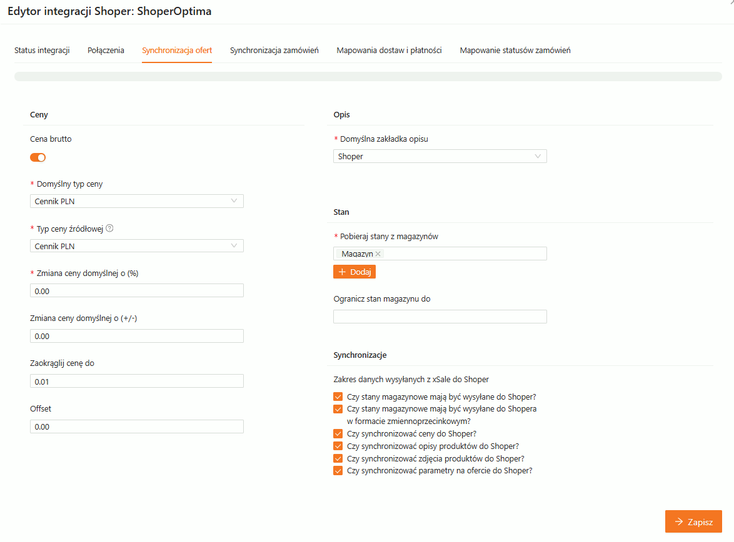Viewport: 734px width, 542px height.
Task: Toggle the Cena brutto switch
Action: [38, 157]
